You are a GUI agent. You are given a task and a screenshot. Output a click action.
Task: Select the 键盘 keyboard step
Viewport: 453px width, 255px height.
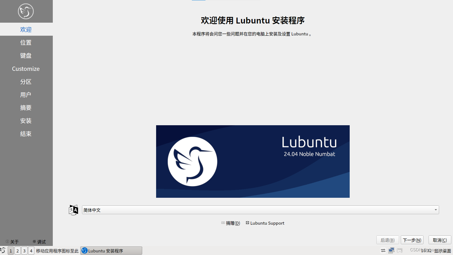(x=26, y=56)
